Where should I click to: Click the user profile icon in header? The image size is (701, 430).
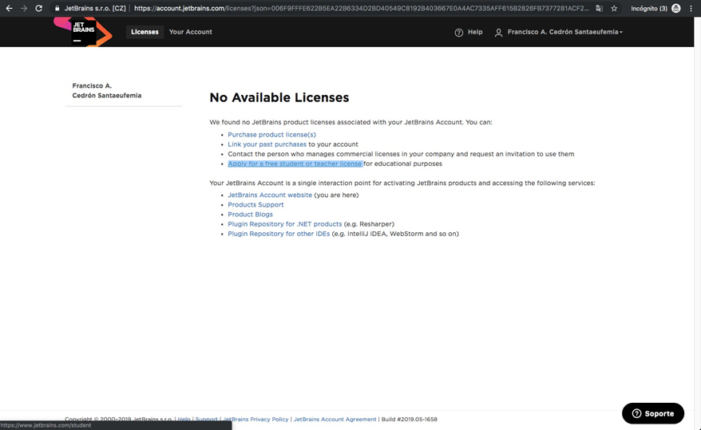pyautogui.click(x=498, y=33)
